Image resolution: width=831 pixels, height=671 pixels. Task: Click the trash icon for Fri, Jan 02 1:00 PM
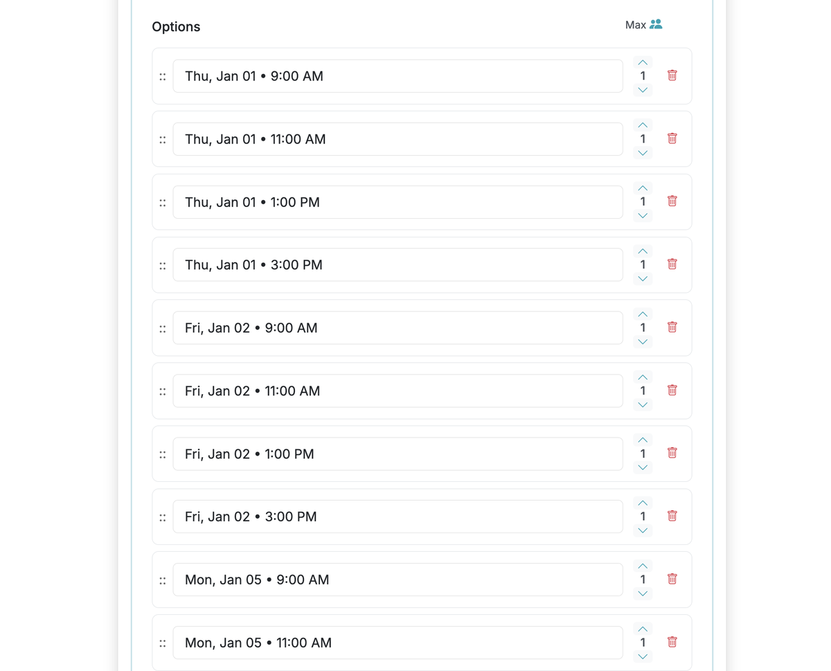tap(672, 452)
